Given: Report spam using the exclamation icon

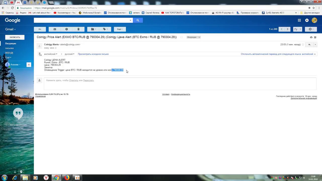Looking at the screenshot, I should point(66,29).
